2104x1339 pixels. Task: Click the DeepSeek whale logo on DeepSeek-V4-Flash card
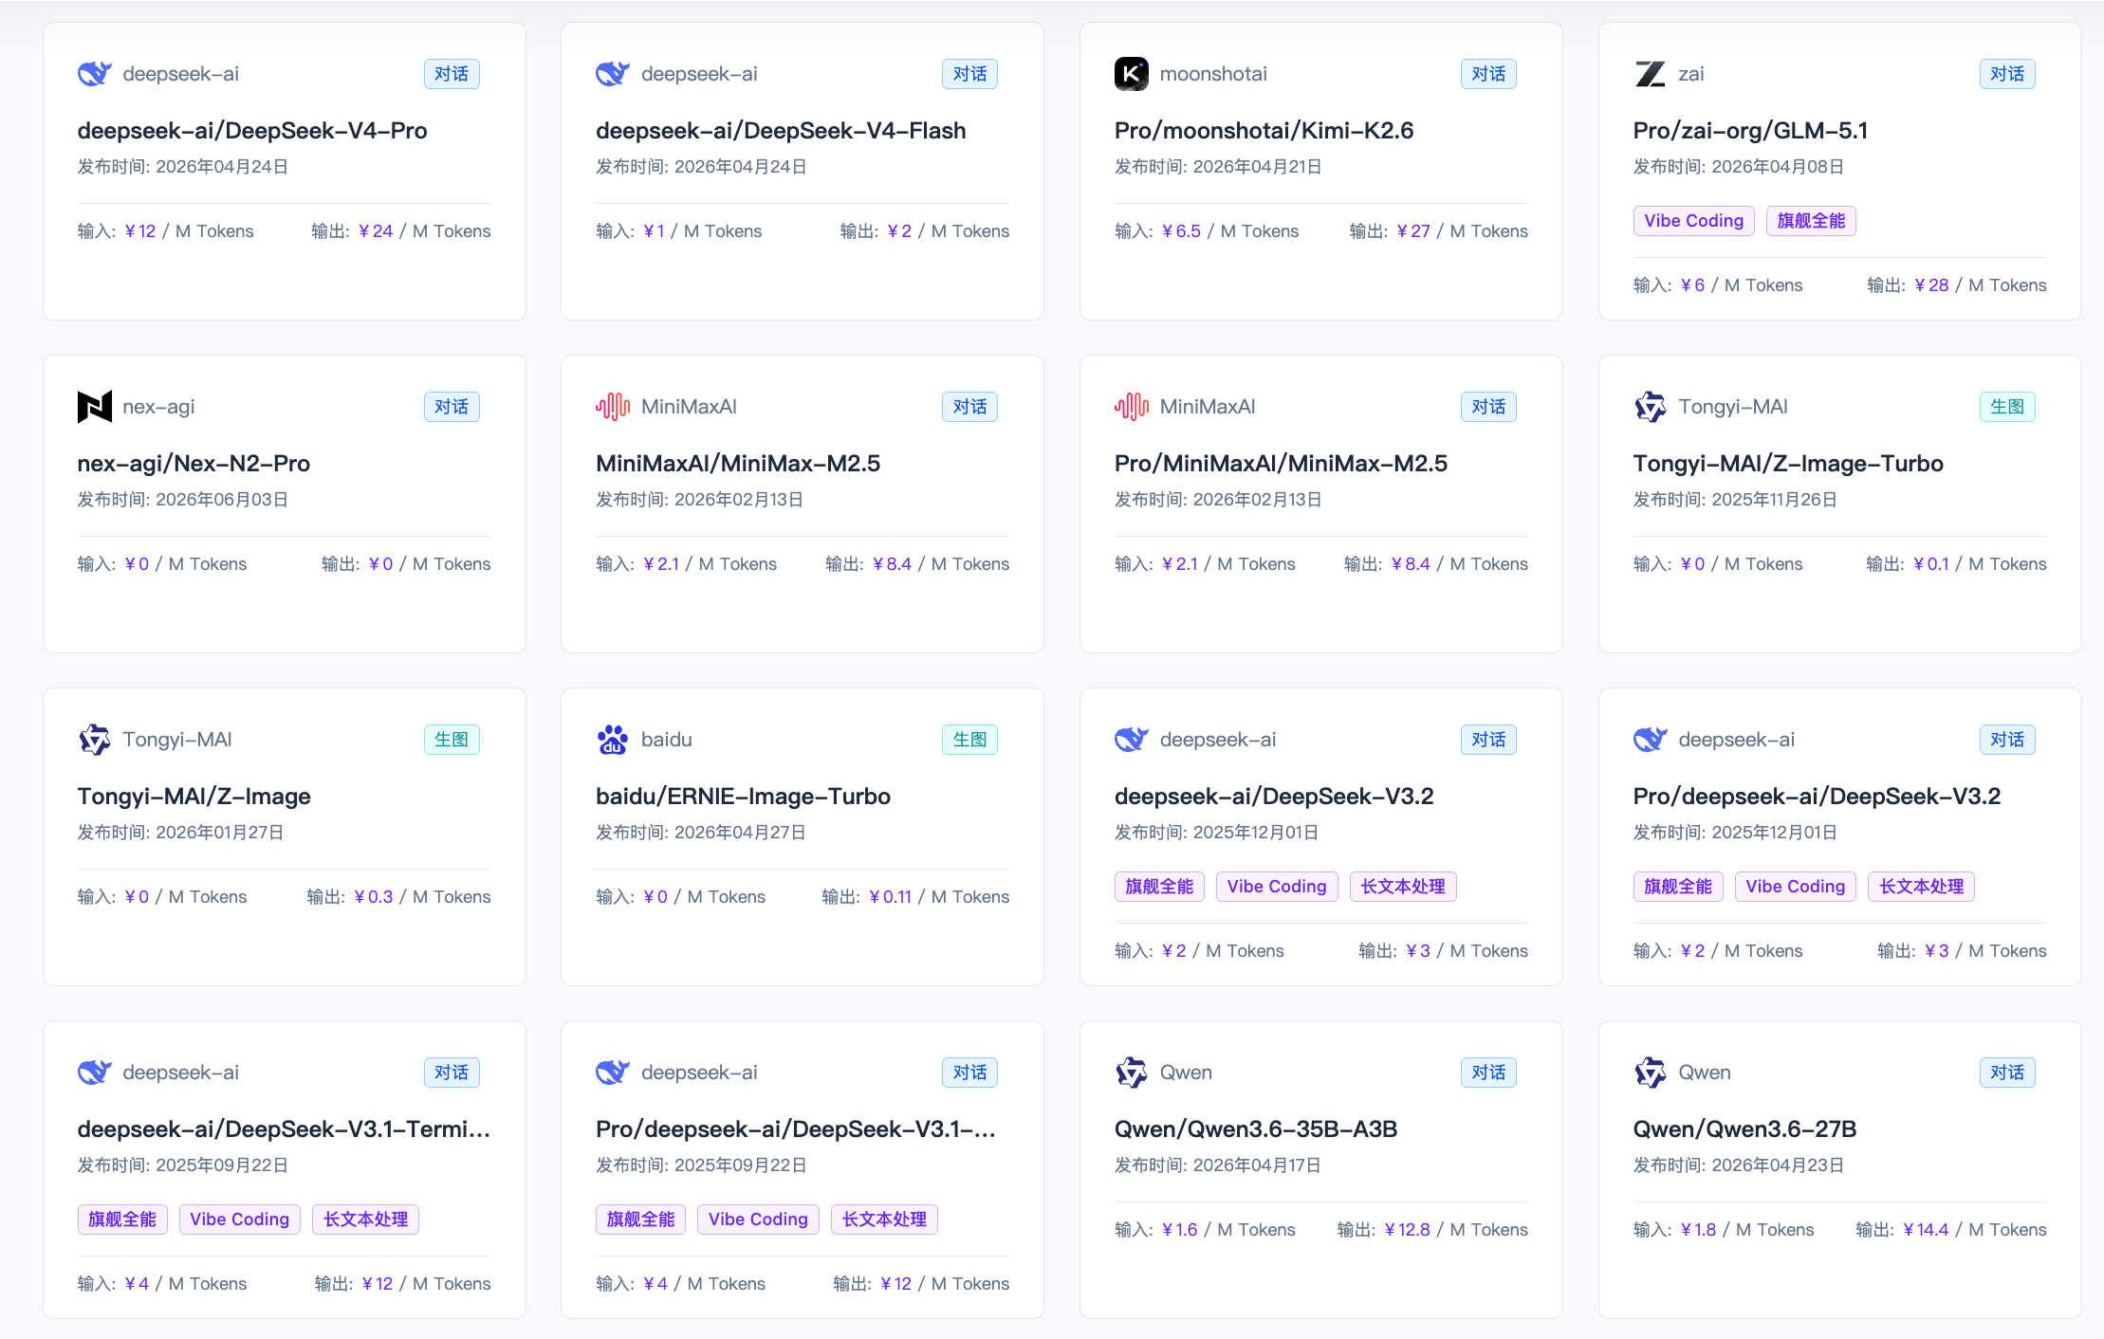613,74
